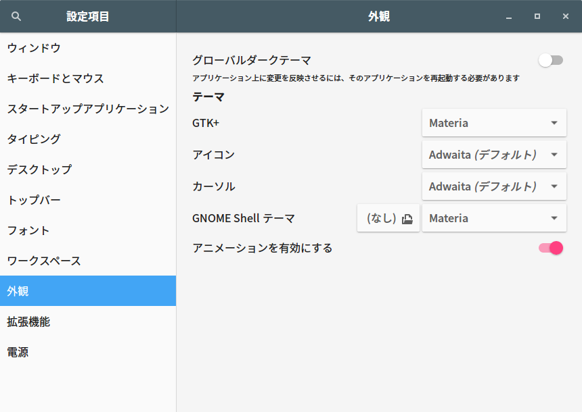Select トップバー in the sidebar
The width and height of the screenshot is (582, 412).
[x=88, y=200]
